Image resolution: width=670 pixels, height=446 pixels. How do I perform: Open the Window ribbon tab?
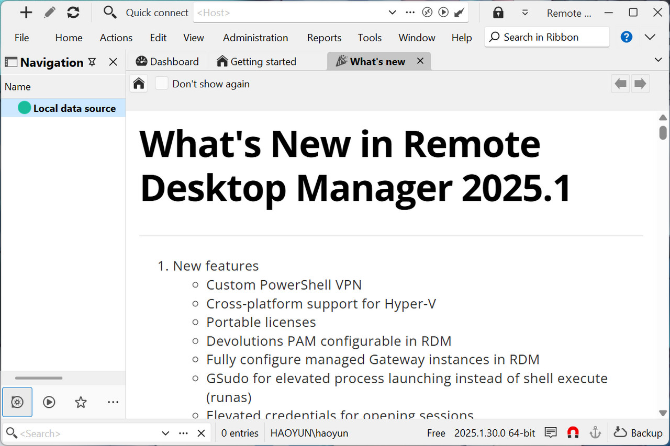tap(417, 38)
